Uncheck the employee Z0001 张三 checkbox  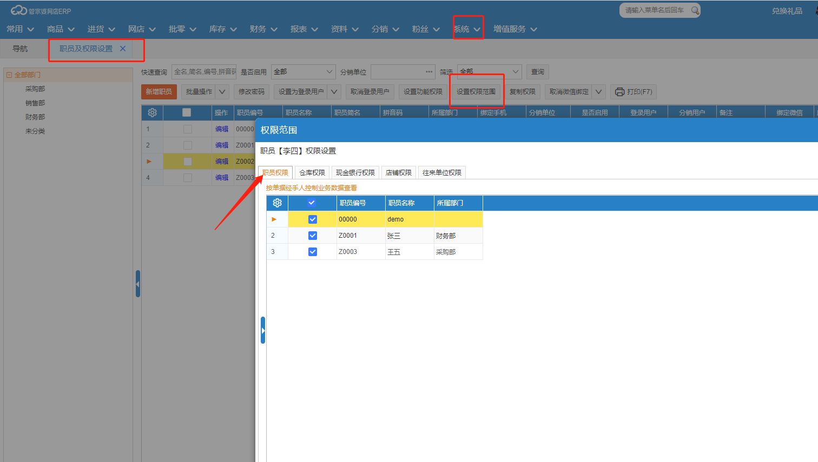point(312,236)
